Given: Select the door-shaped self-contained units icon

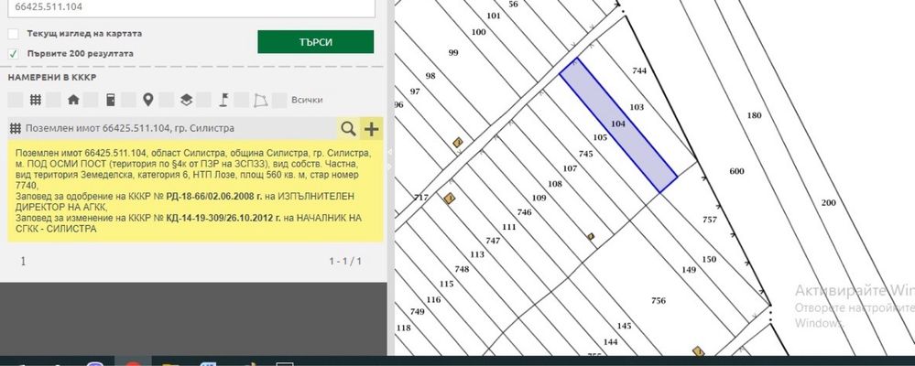Looking at the screenshot, I should pos(110,100).
